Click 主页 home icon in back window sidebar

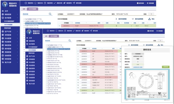(x=3, y=11)
